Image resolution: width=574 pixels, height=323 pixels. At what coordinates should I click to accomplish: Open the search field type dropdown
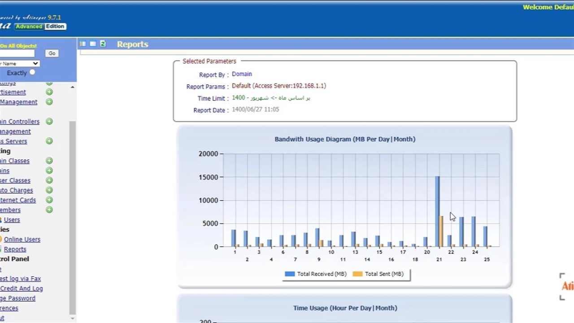coord(19,63)
